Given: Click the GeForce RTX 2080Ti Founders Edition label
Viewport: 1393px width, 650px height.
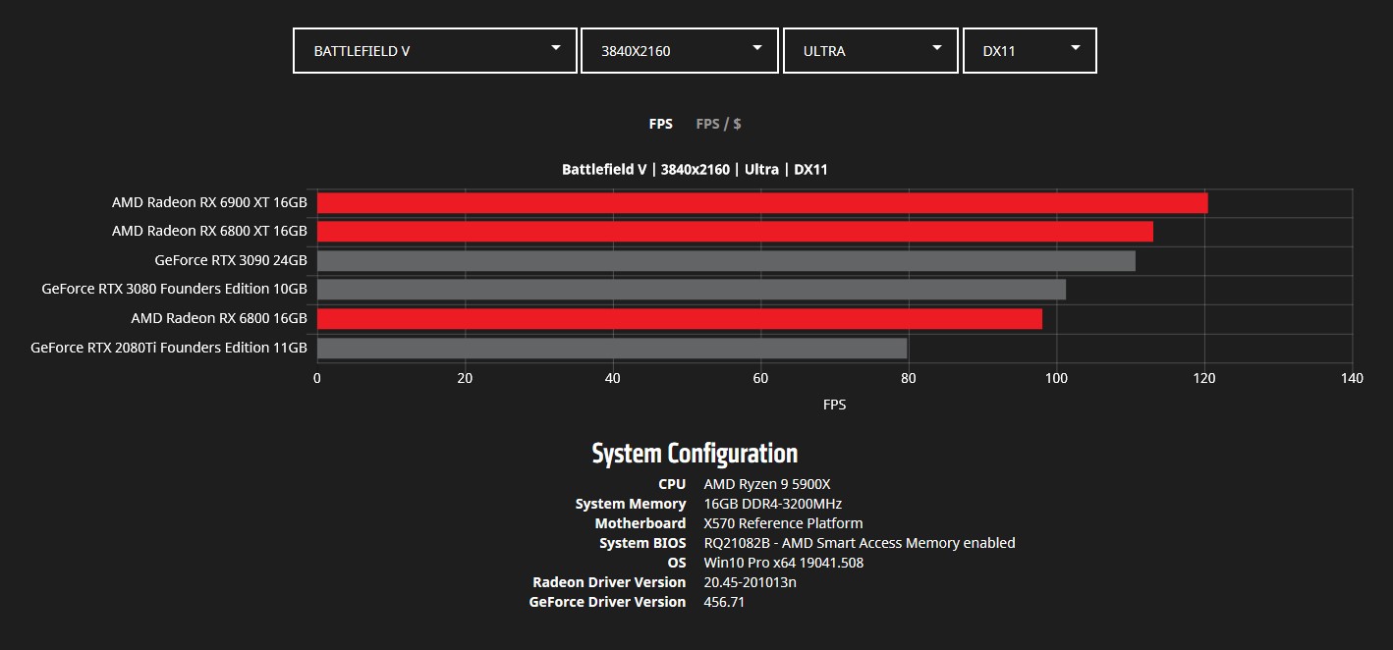Looking at the screenshot, I should (x=169, y=348).
